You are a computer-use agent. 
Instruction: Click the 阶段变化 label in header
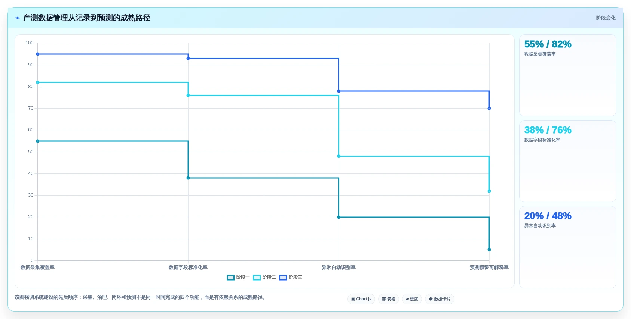click(x=606, y=18)
